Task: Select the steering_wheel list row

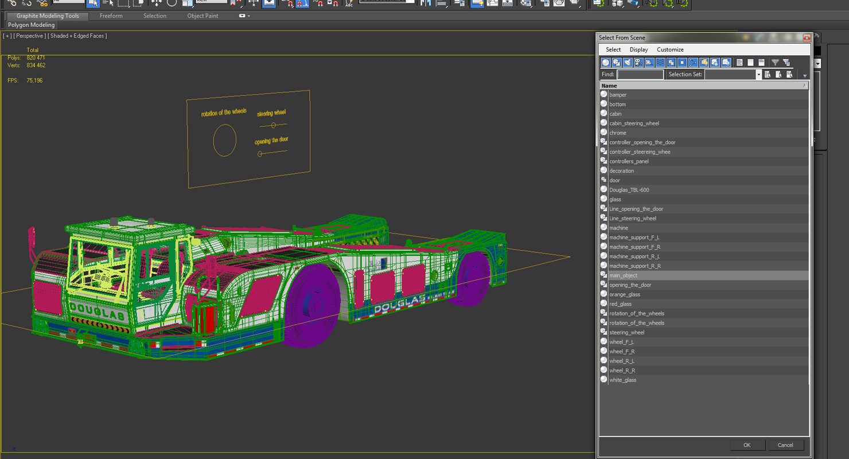Action: coord(704,332)
